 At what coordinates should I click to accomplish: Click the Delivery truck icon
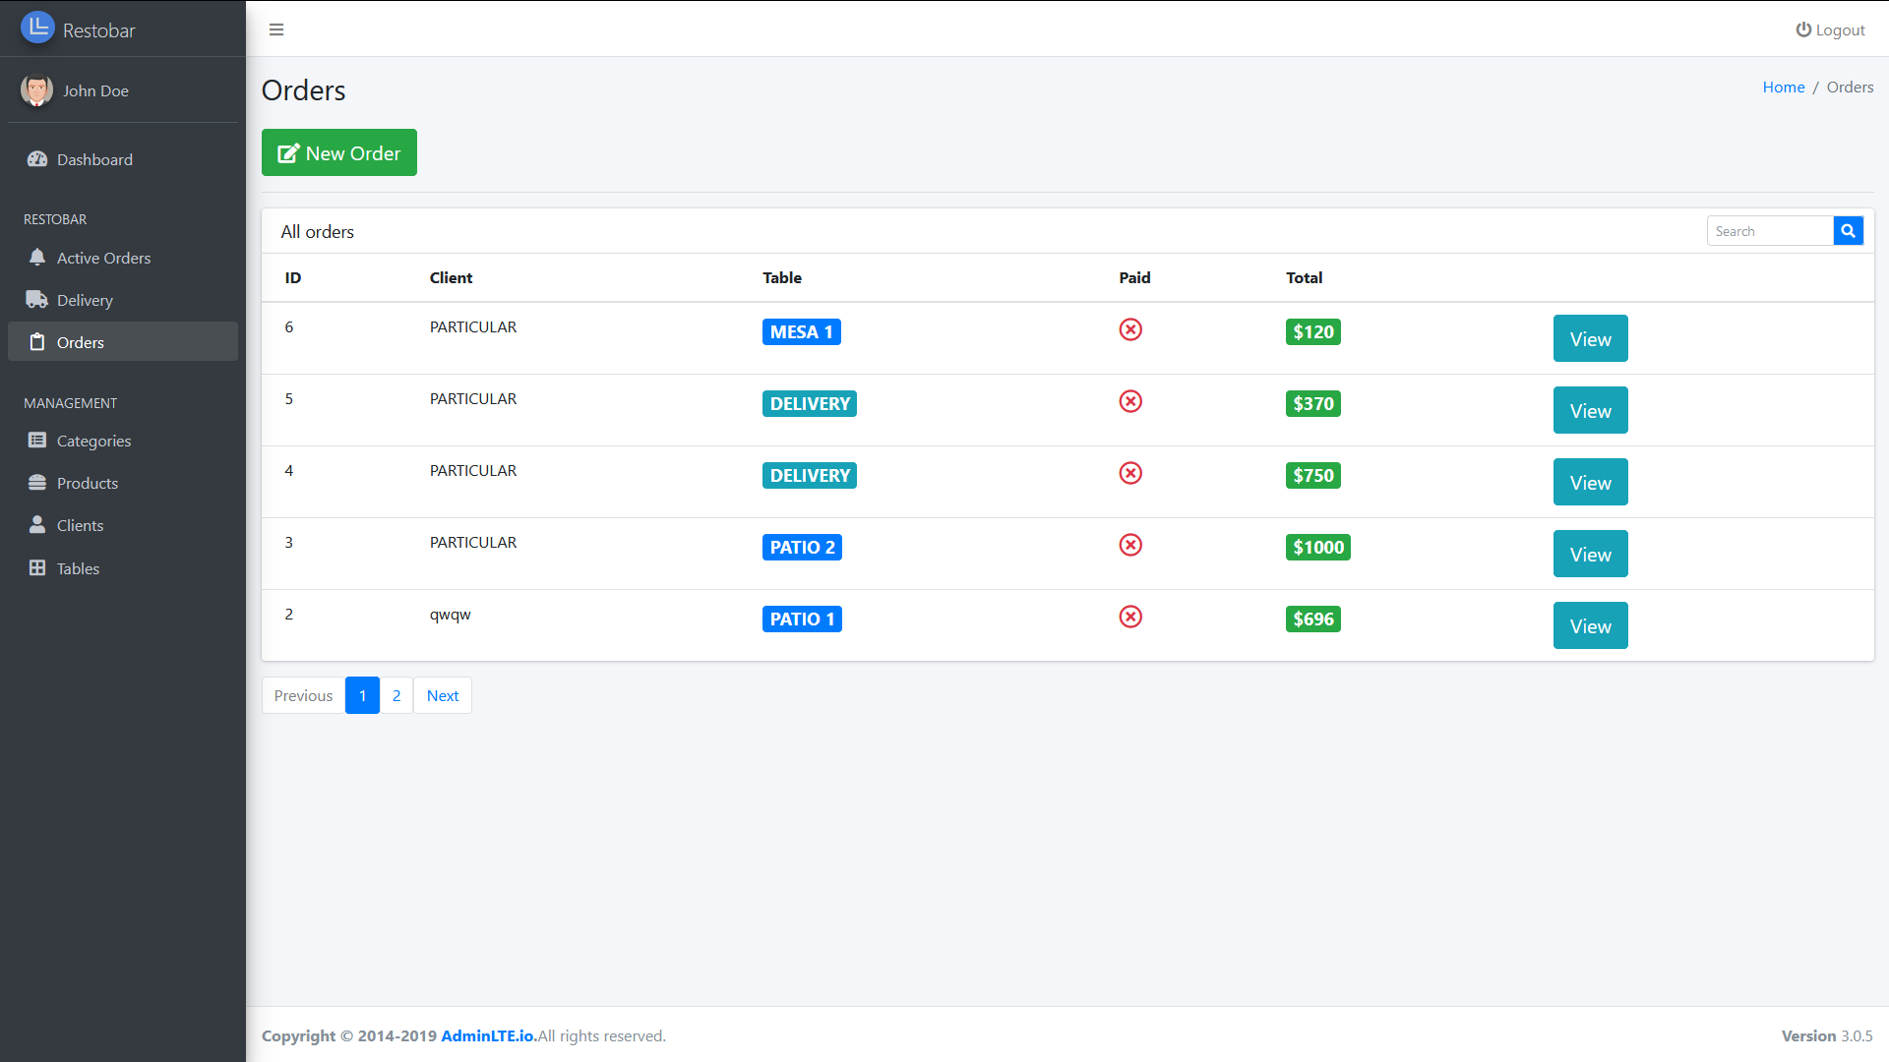[37, 300]
